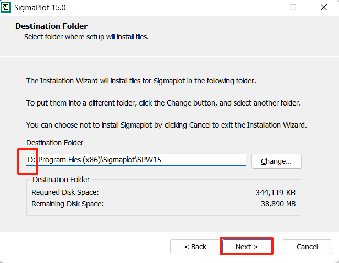Click the Required Disk Space label
The width and height of the screenshot is (339, 263).
(x=65, y=192)
